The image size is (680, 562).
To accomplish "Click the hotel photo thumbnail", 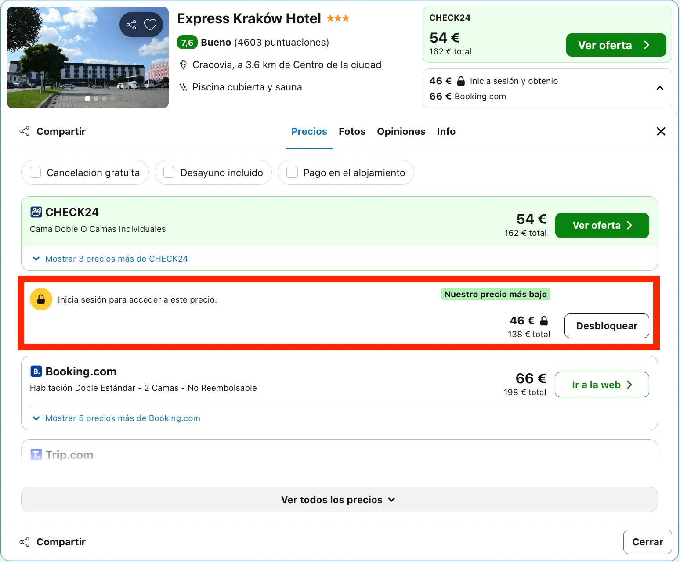I will 88,58.
